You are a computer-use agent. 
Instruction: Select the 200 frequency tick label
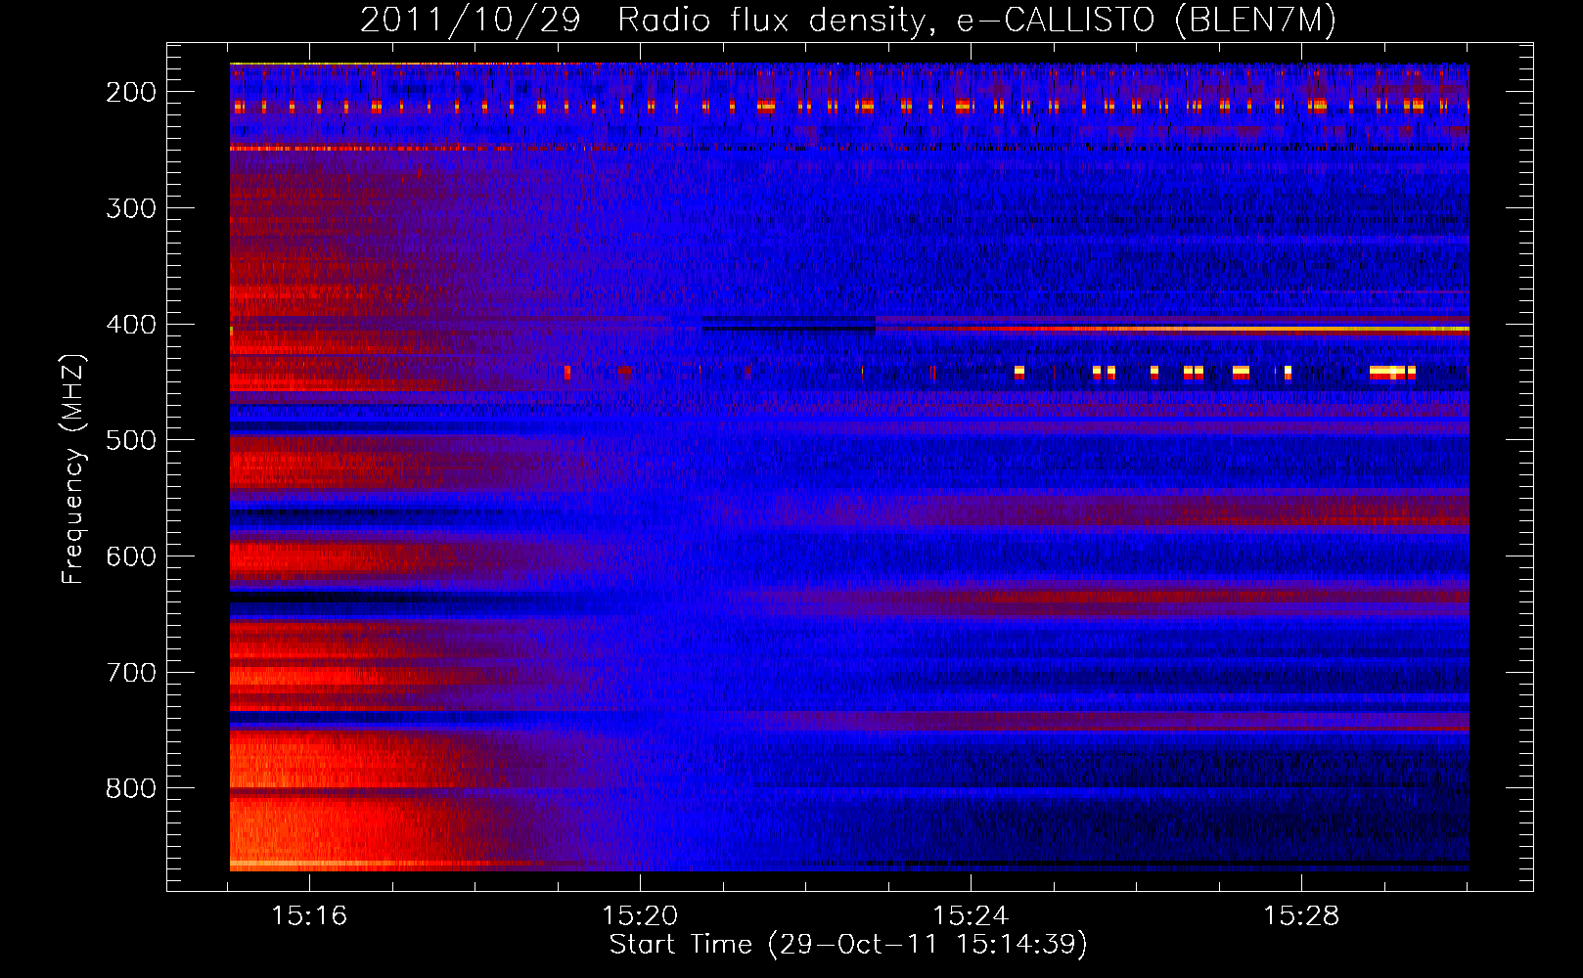[131, 92]
